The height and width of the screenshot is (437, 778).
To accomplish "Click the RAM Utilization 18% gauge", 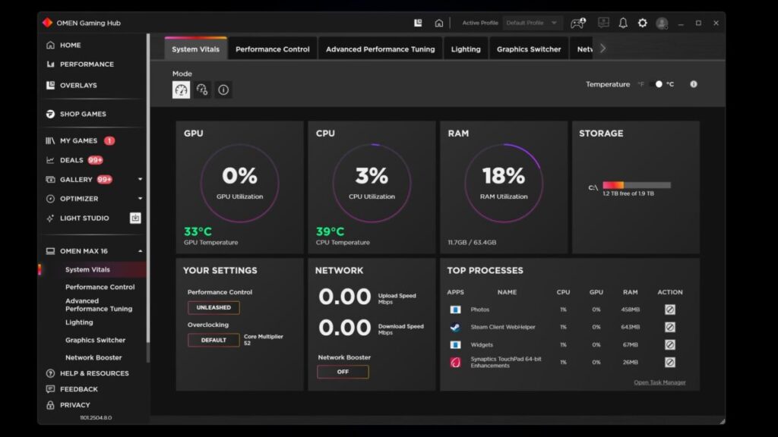I will coord(504,184).
